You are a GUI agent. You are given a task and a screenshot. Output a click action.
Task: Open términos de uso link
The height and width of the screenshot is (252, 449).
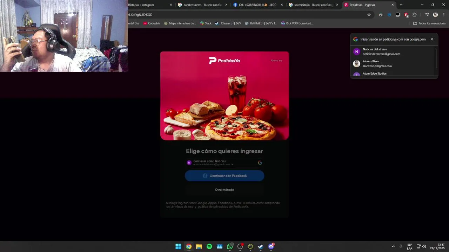[x=182, y=207]
